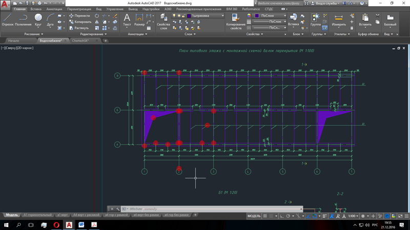Viewport: 410px width, 230px height.
Task: Click the Растянуть stretch command
Action: (79, 28)
